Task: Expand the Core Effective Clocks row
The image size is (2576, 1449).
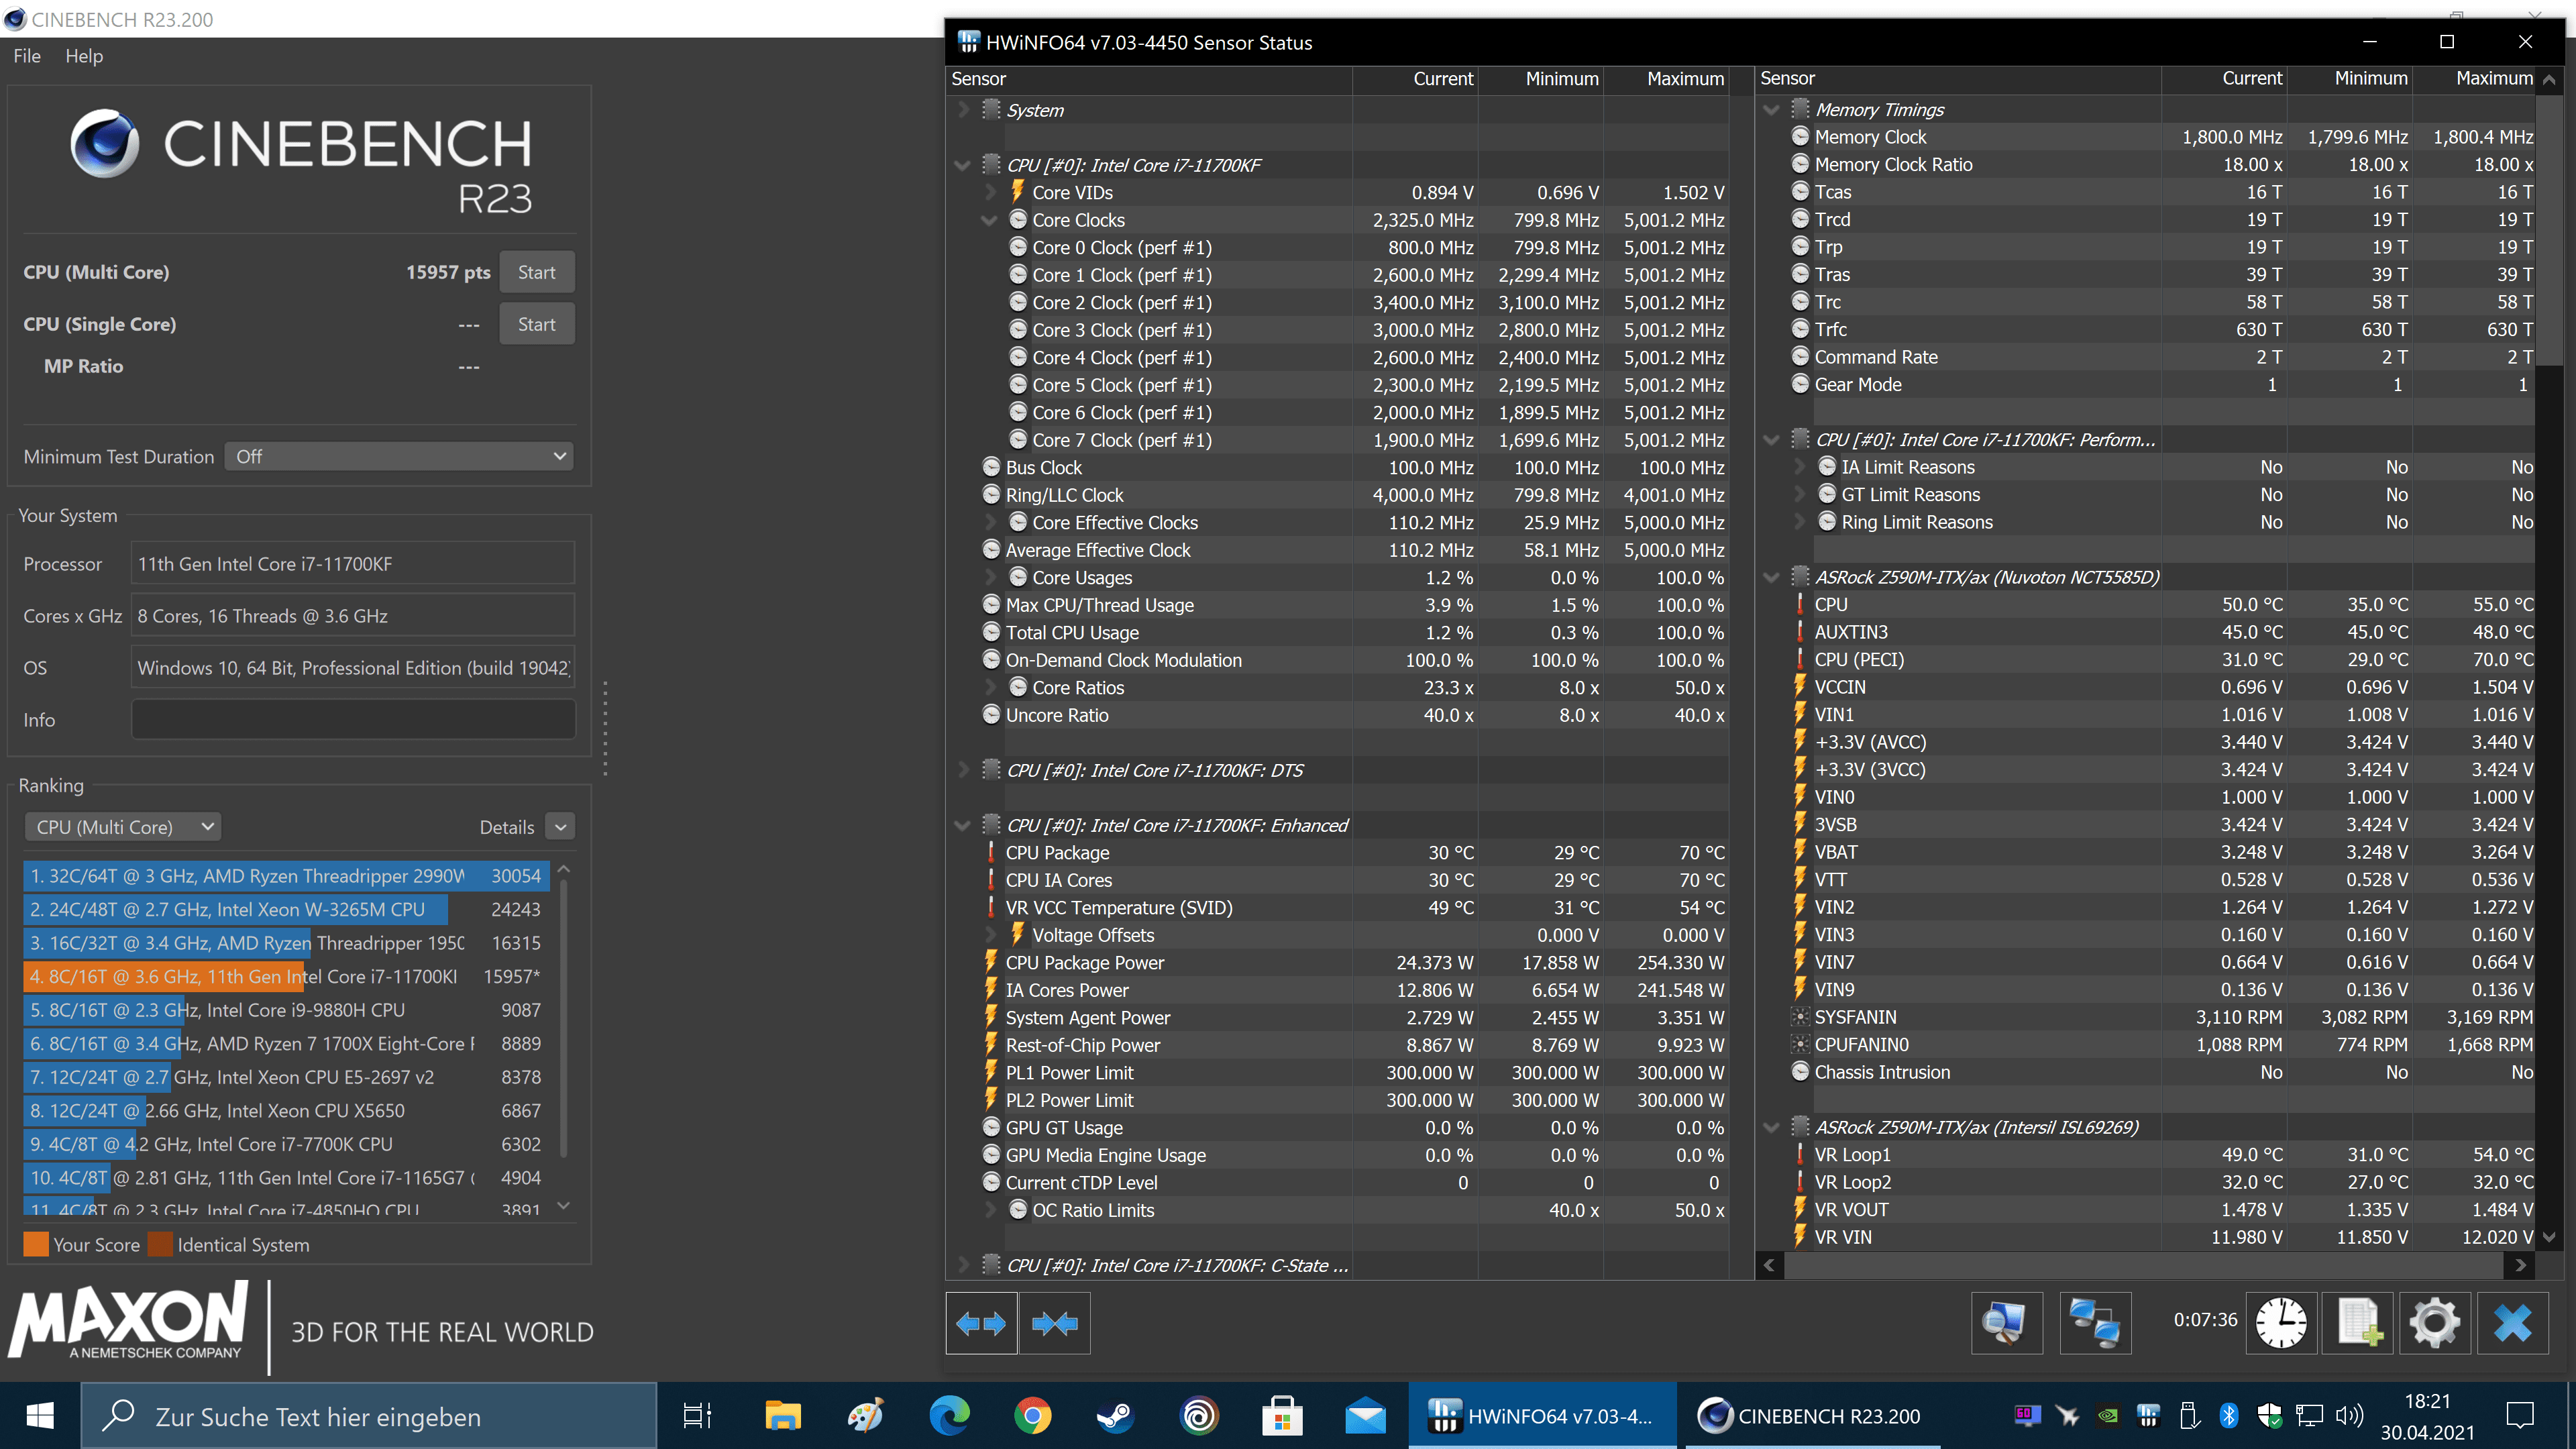Action: click(990, 522)
